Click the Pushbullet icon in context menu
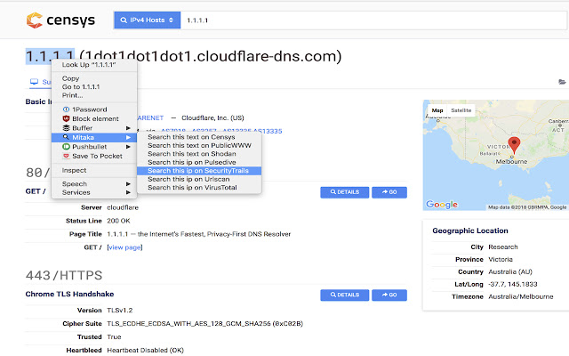 click(66, 147)
